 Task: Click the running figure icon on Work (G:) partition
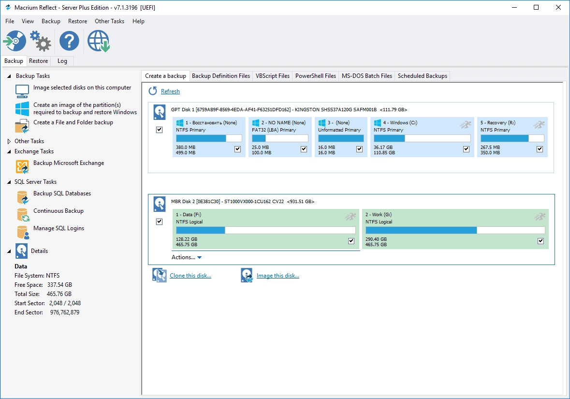click(540, 217)
